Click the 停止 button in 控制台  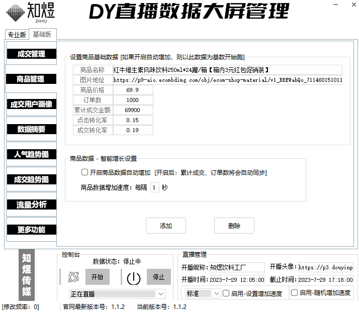coord(159,277)
